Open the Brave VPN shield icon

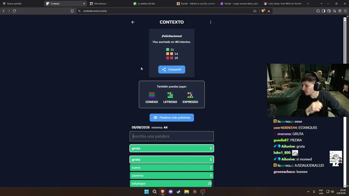pos(340,11)
